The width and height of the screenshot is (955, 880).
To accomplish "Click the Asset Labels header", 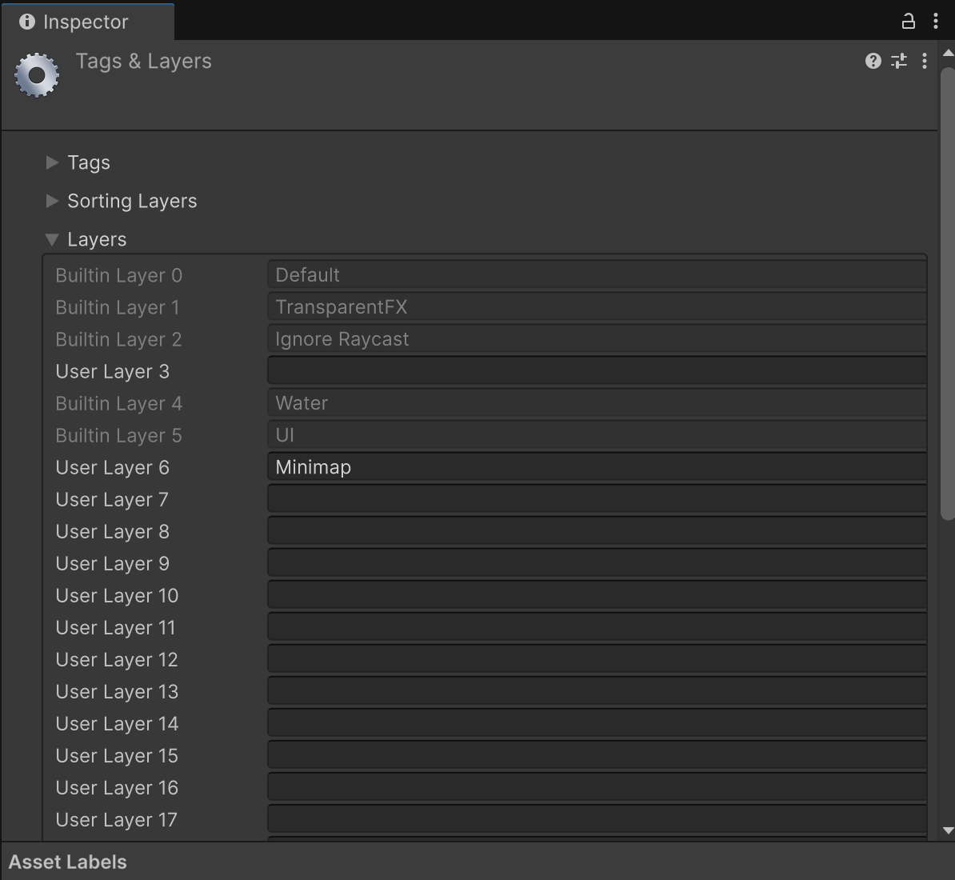I will pos(67,862).
